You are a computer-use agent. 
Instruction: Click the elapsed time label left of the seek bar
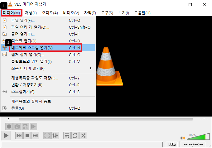[x=8, y=119]
